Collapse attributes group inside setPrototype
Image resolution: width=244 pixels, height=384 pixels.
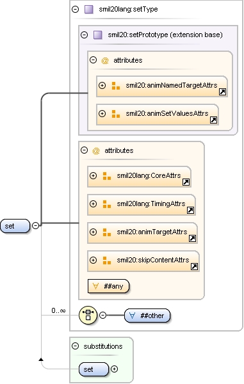[93, 60]
